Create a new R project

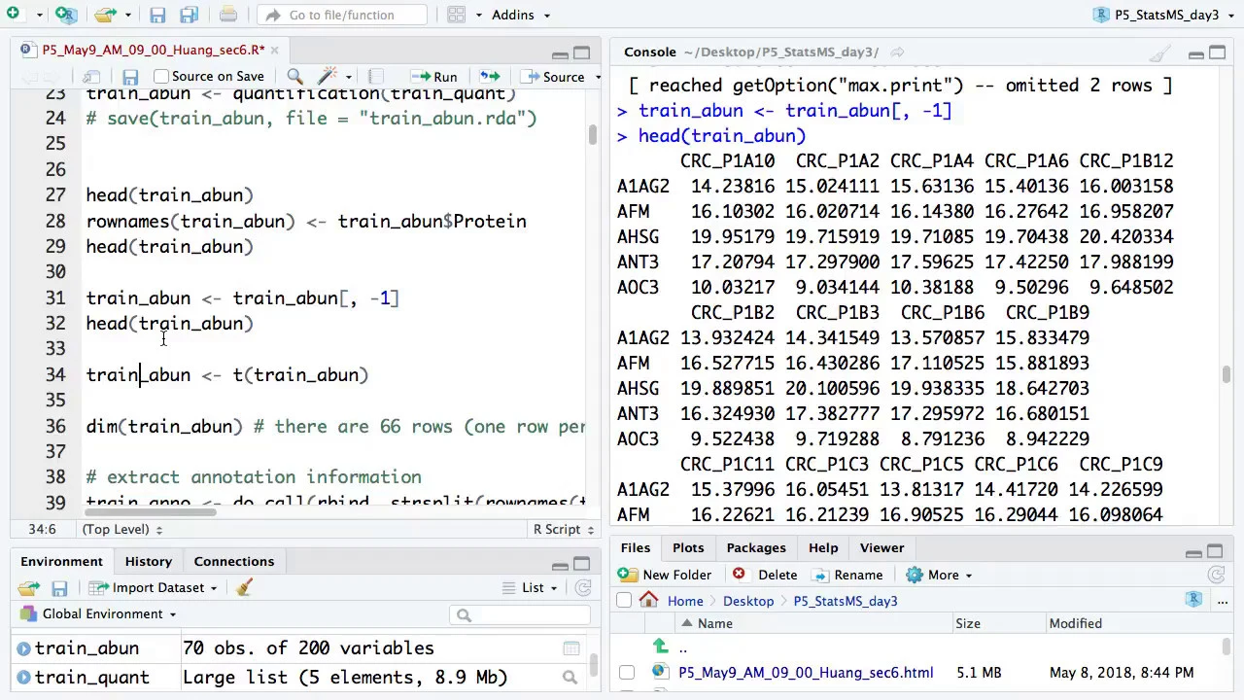pos(66,15)
